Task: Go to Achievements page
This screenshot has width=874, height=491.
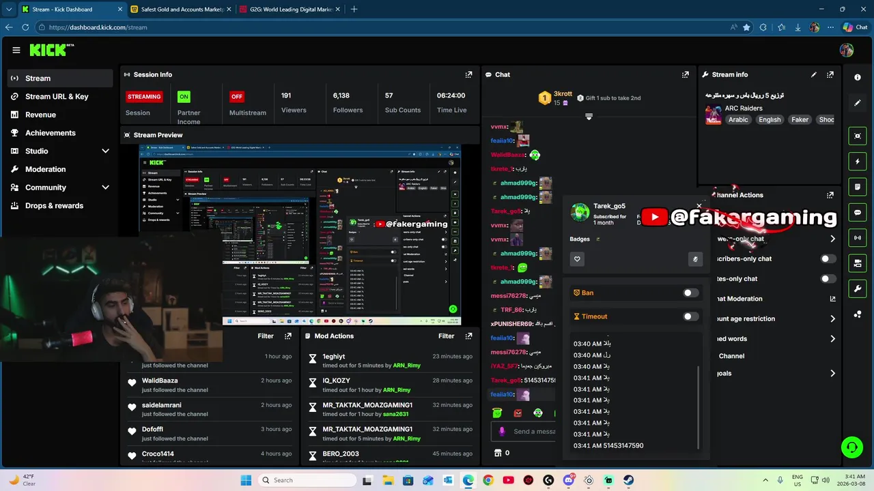Action: click(60, 133)
